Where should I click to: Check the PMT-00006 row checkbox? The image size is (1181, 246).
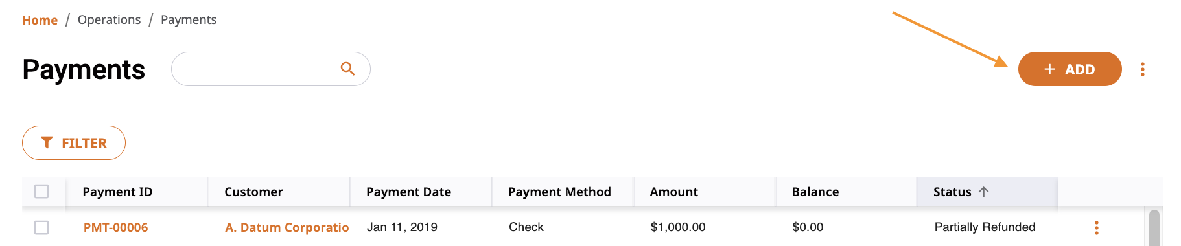[41, 227]
